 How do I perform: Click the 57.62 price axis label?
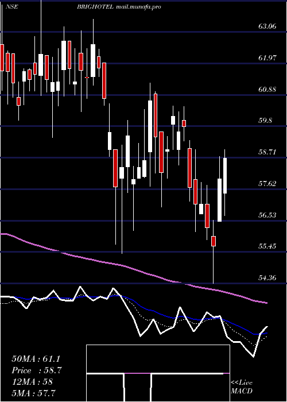point(267,184)
